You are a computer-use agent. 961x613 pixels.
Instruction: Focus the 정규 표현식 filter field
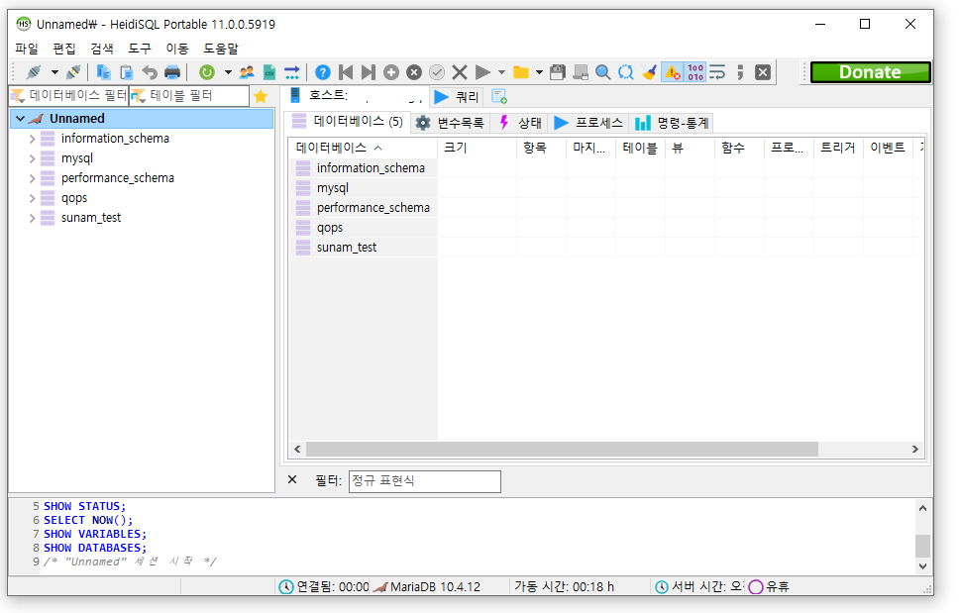point(425,481)
